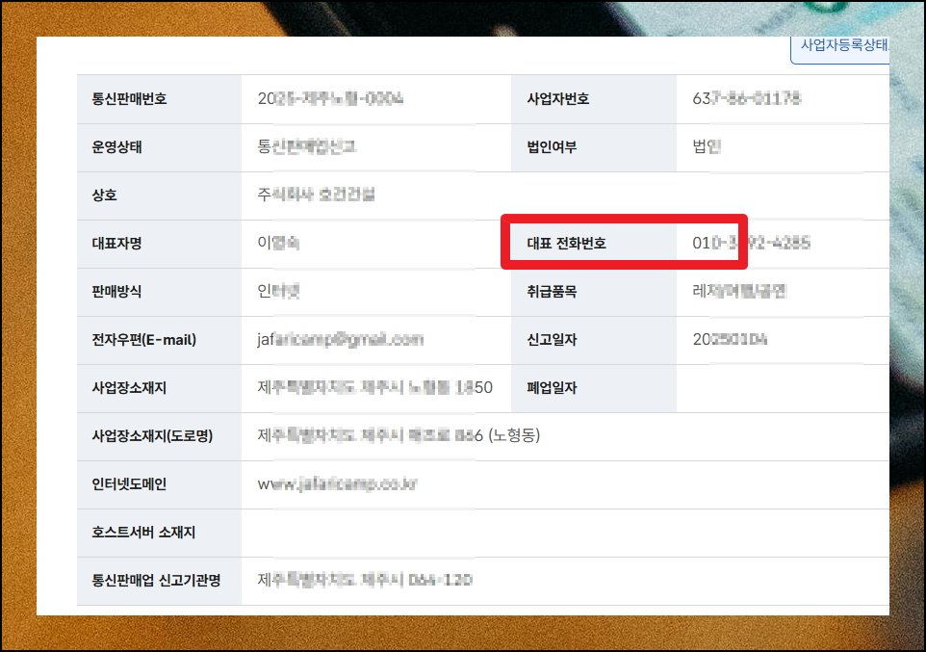926x652 pixels.
Task: Select the 운영상태 label cell
Action: [116, 147]
